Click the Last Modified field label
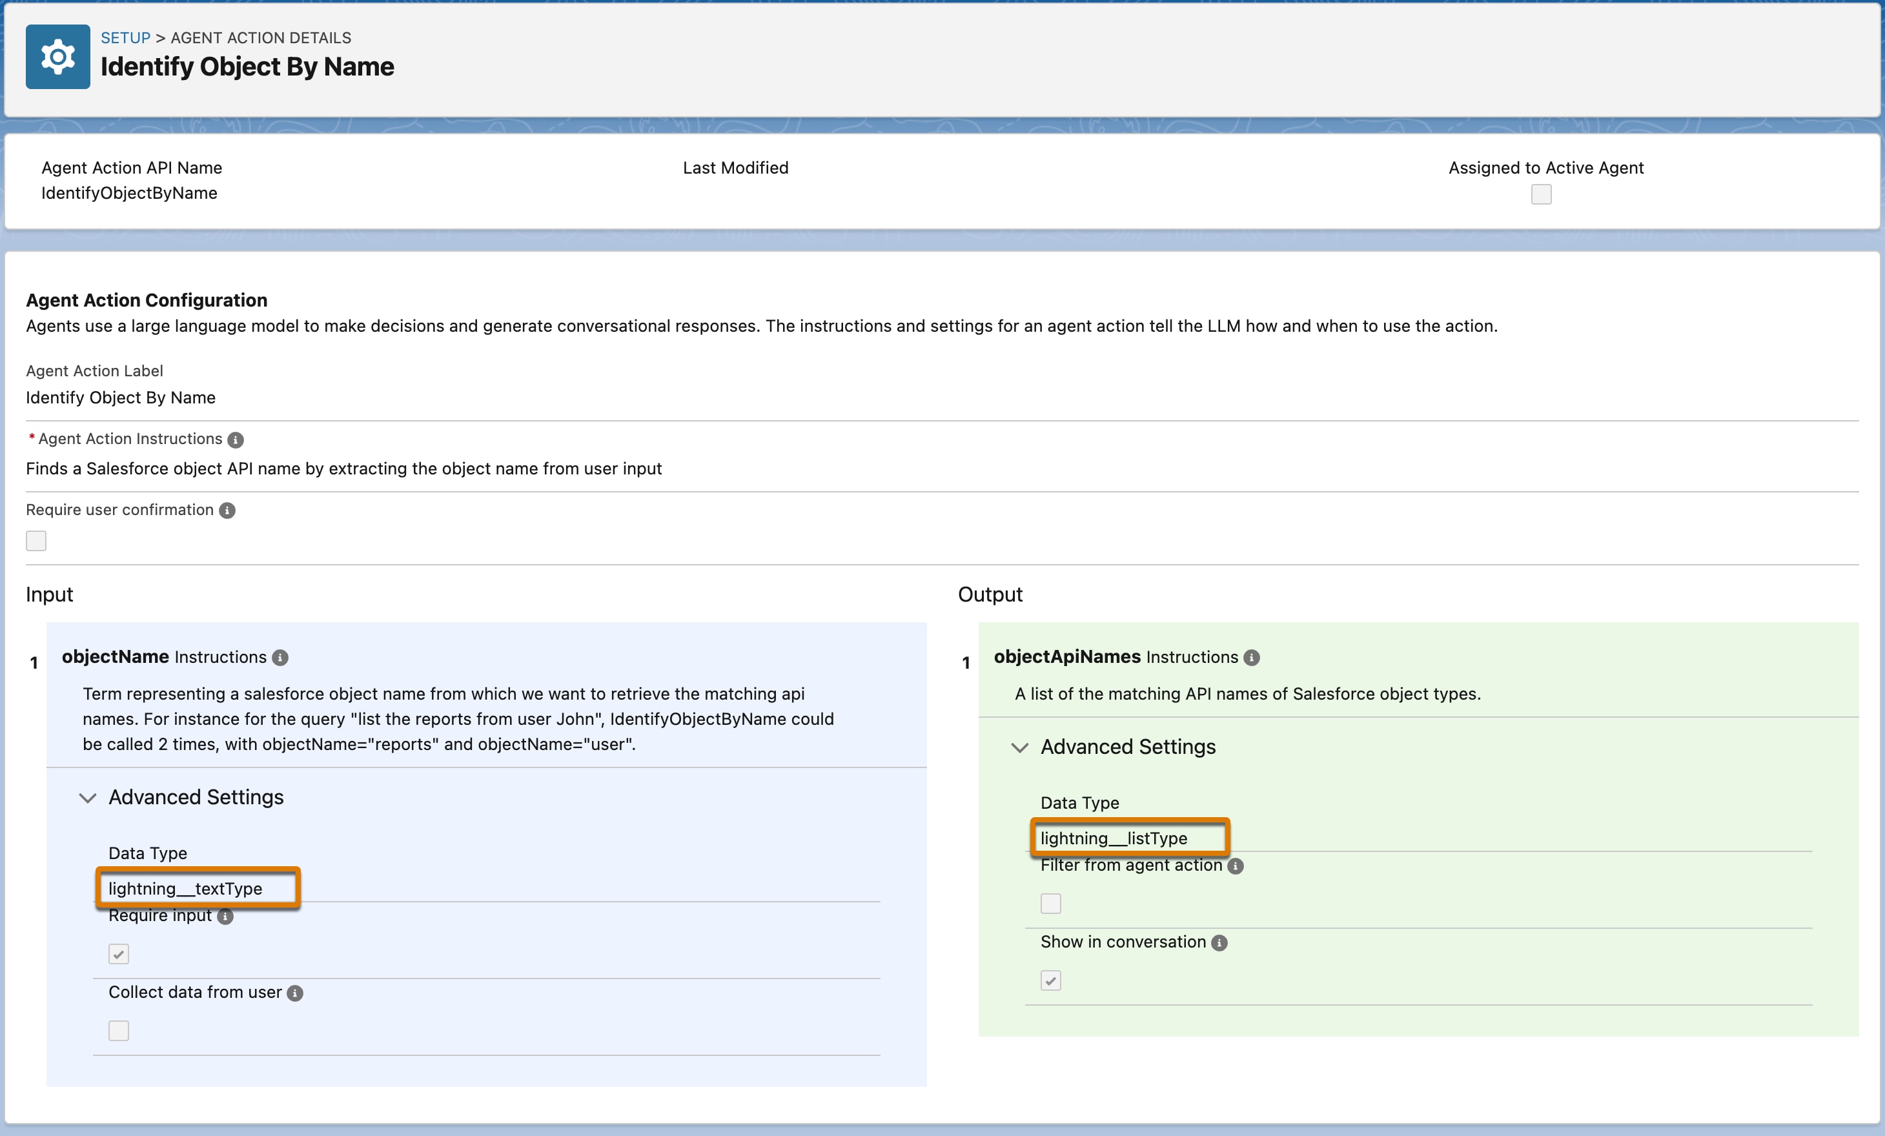This screenshot has height=1136, width=1885. pyautogui.click(x=735, y=168)
